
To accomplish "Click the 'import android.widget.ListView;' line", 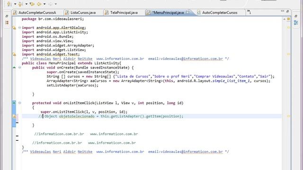I will pos(53,50).
